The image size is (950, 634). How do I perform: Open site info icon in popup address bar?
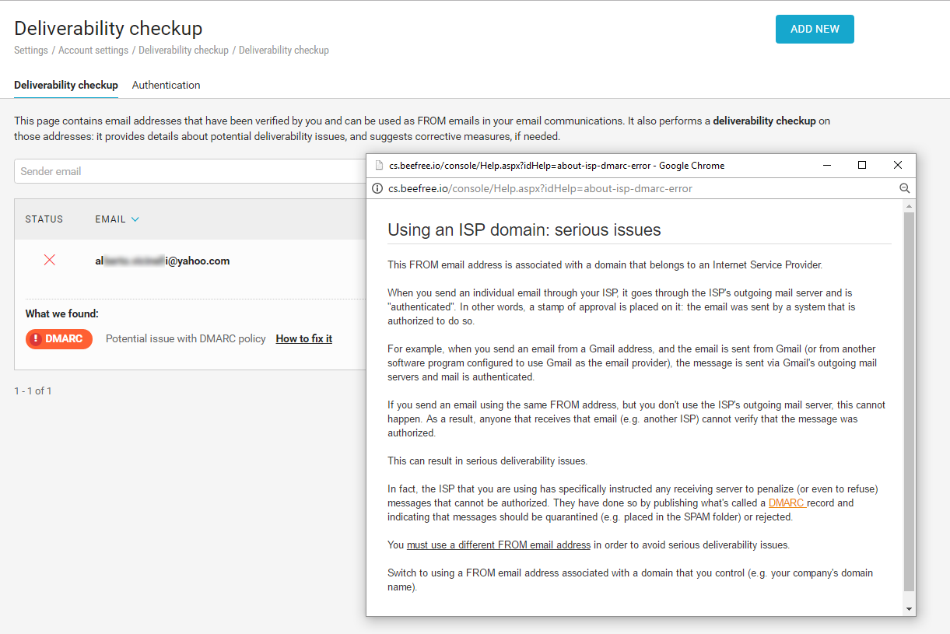tap(377, 188)
